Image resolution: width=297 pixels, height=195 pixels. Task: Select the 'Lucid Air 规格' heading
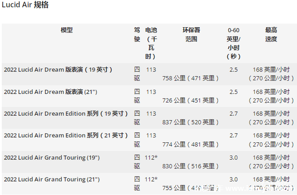click(x=25, y=5)
